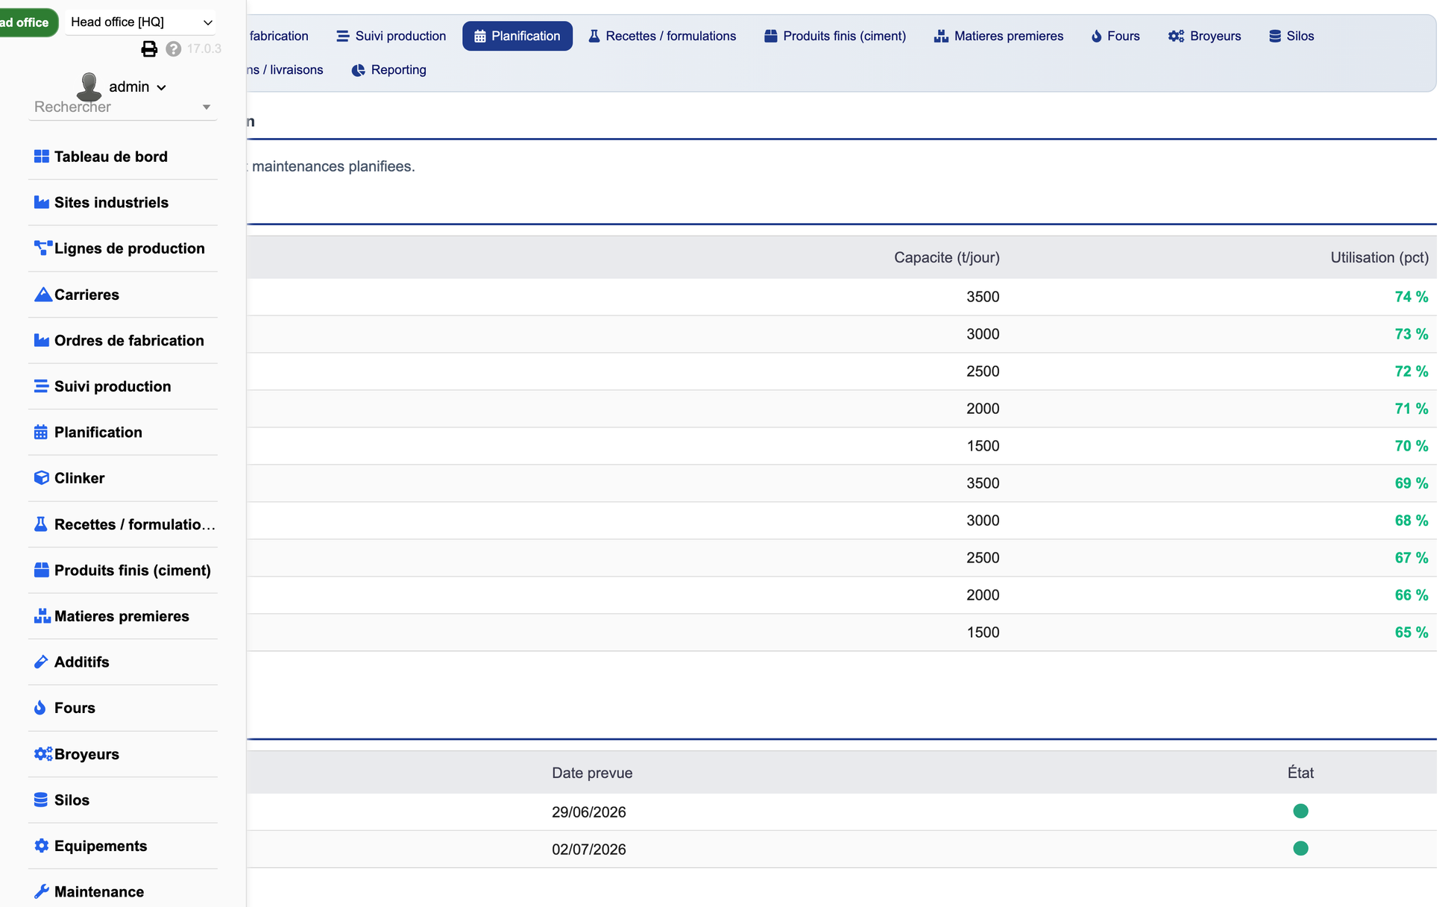Switch to Suivi production top tab
The height and width of the screenshot is (907, 1451).
[x=391, y=36]
